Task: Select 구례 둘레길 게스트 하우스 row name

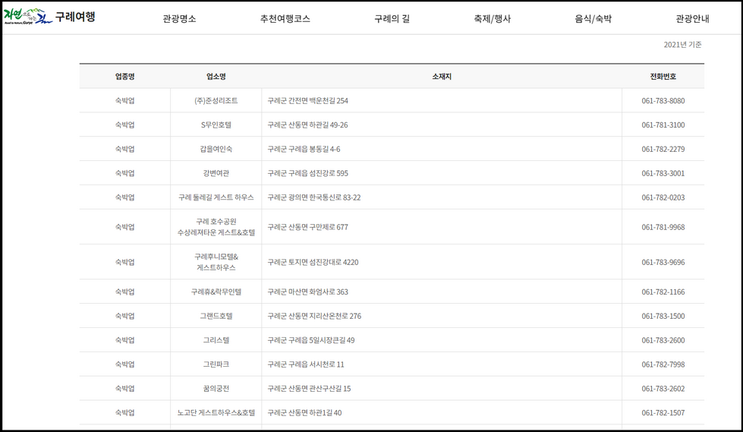Action: 216,197
